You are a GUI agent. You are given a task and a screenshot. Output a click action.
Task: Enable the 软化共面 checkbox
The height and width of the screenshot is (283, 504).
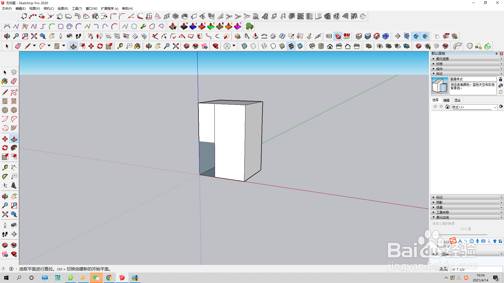[x=434, y=247]
